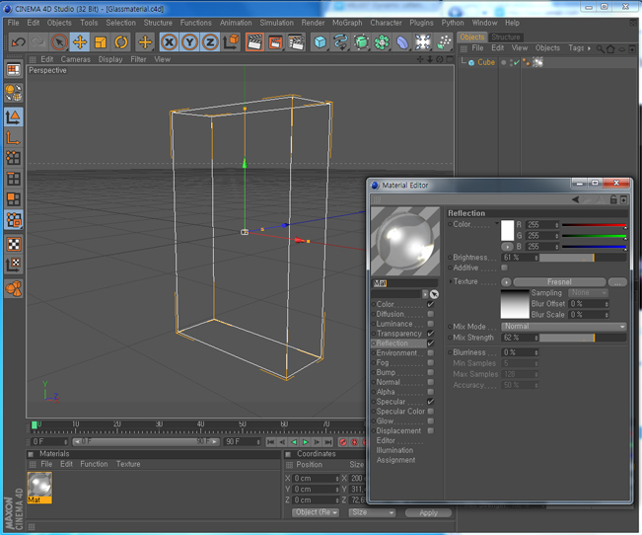Open the light objects icon
Screen dimensions: 642x535
coord(423,41)
